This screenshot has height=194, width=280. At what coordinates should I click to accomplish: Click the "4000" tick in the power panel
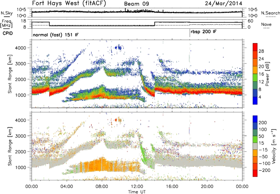click(x=21, y=48)
